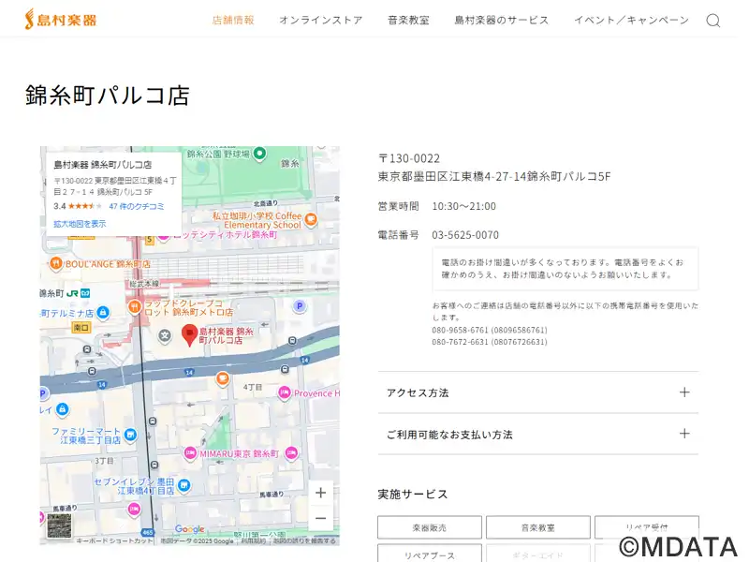This screenshot has height=562, width=749.
Task: Click red pin for 島村楽器 錦糸町パルコ店
Action: point(190,335)
